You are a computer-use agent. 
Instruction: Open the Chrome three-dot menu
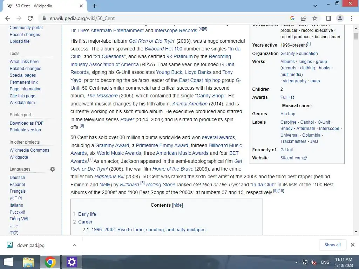pos(351,18)
